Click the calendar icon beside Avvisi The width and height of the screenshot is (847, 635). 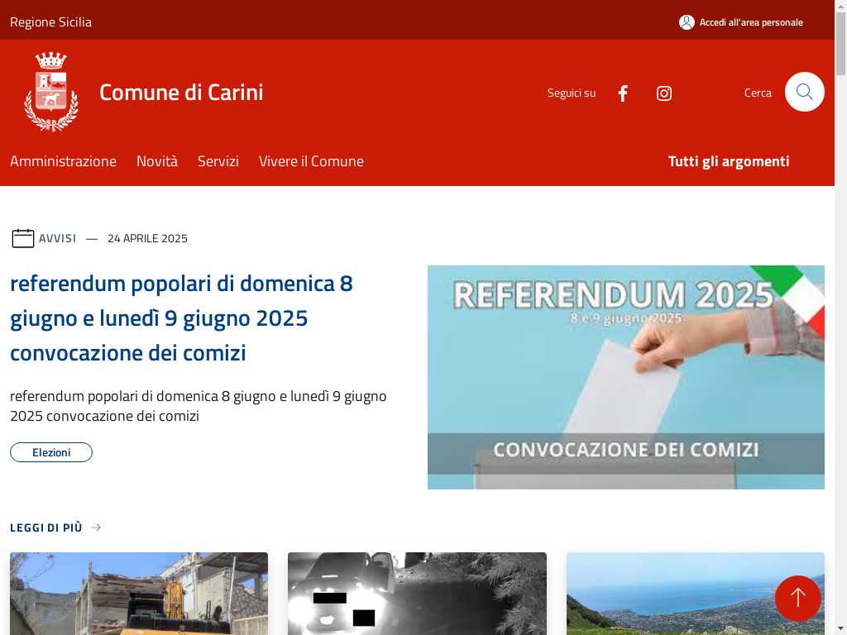[x=22, y=238]
